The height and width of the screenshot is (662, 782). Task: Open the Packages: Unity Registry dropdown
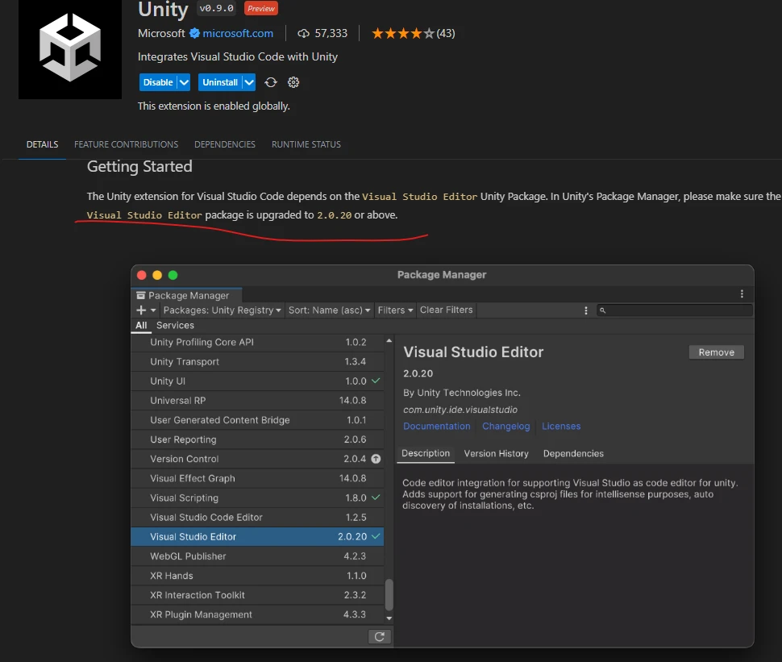click(222, 310)
